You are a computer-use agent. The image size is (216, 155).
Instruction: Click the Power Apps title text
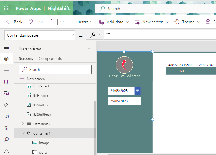coord(28,9)
